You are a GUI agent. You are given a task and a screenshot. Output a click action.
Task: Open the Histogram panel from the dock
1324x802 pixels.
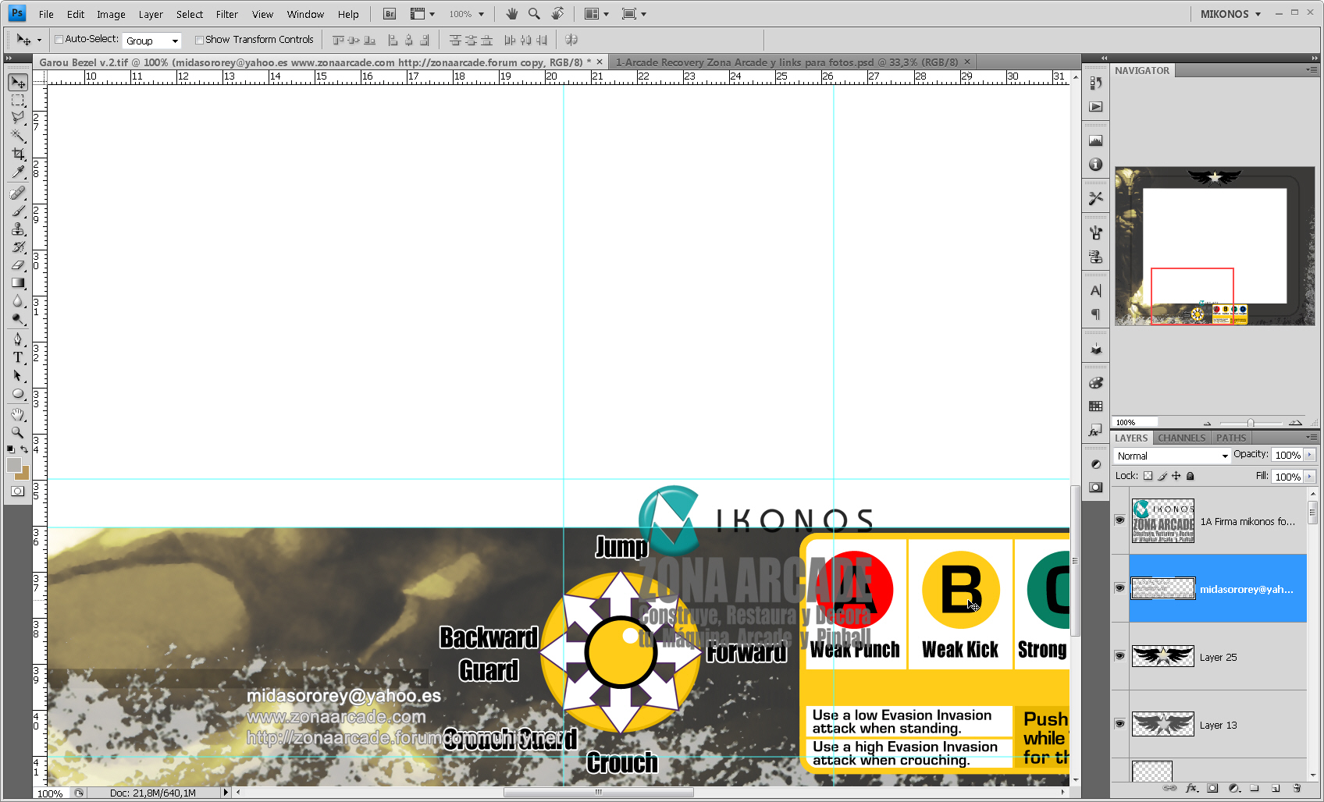(1096, 141)
